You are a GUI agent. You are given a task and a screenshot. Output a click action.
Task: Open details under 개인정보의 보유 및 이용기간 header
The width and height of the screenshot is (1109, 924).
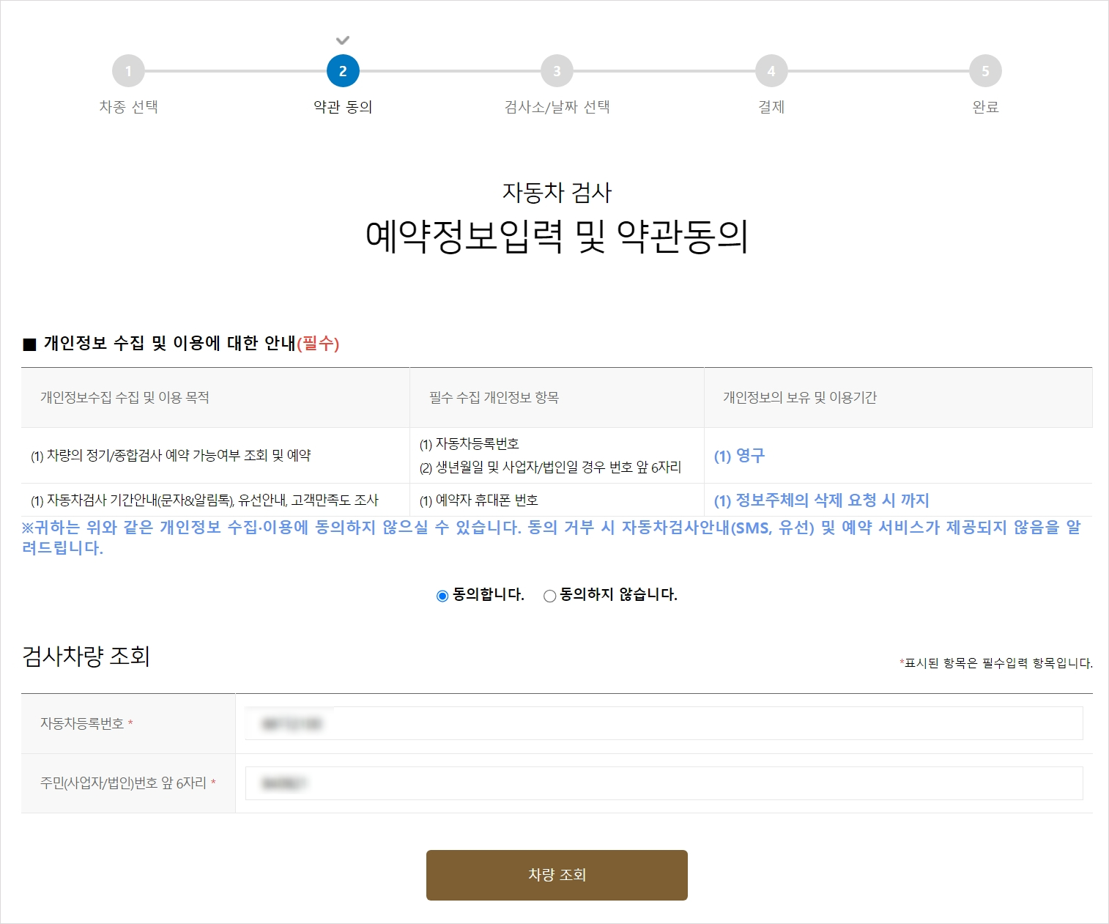801,397
